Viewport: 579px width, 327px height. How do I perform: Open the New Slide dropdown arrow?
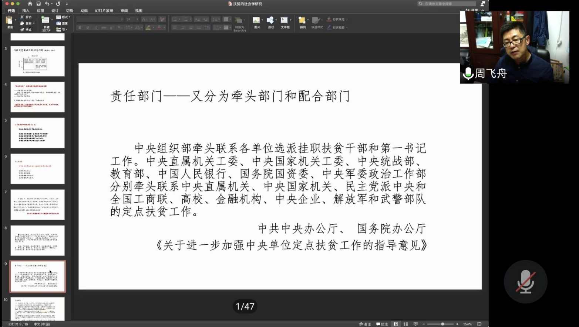pos(52,20)
